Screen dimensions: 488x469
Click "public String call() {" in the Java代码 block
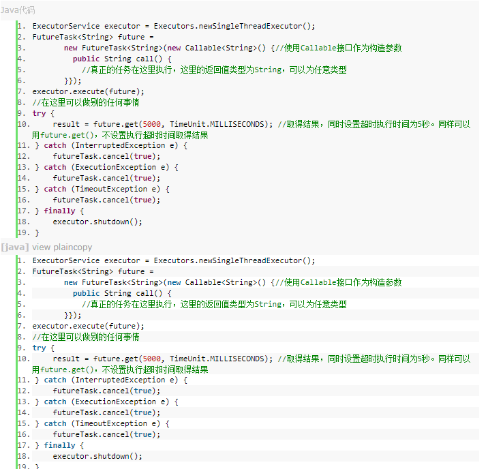[x=122, y=59]
